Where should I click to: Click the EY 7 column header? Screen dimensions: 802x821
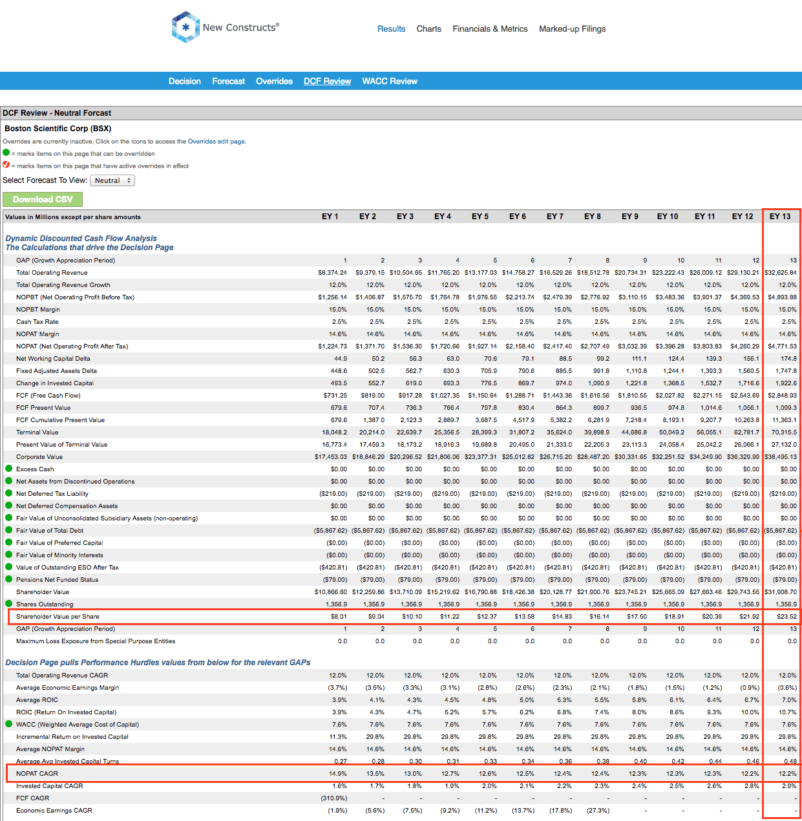click(x=555, y=217)
